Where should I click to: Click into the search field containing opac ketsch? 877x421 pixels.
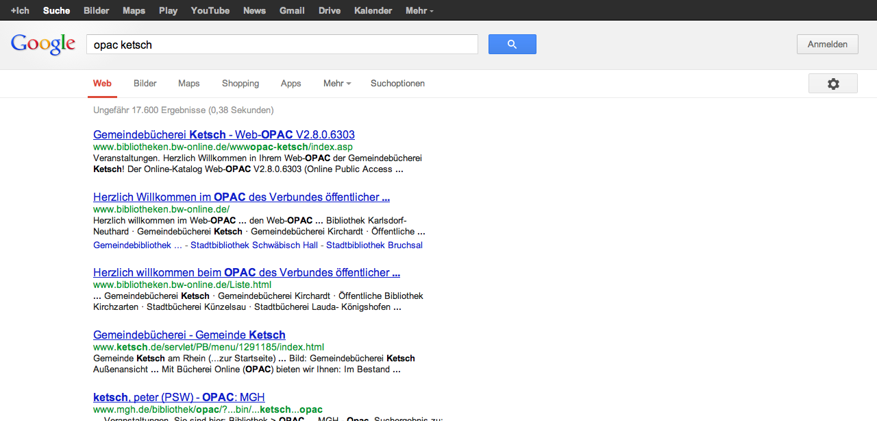coord(281,45)
